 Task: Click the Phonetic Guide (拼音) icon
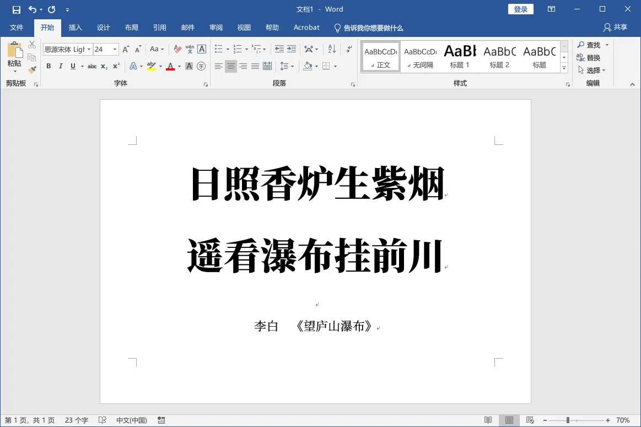pos(191,50)
